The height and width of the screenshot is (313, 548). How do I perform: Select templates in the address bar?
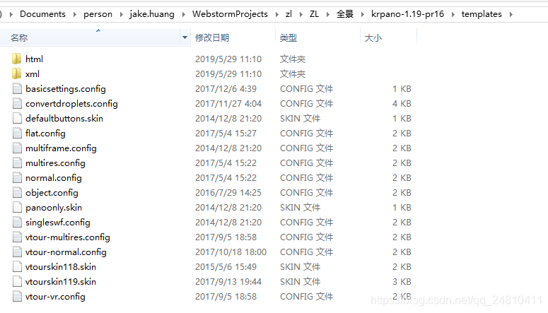pos(482,14)
